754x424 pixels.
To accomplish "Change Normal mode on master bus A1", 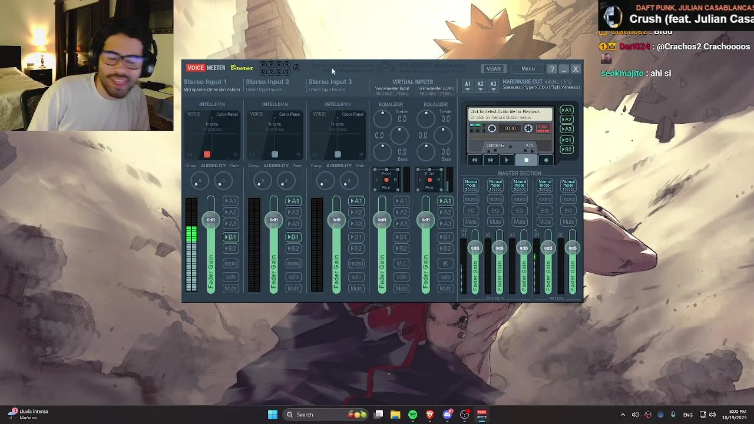I will tap(471, 184).
